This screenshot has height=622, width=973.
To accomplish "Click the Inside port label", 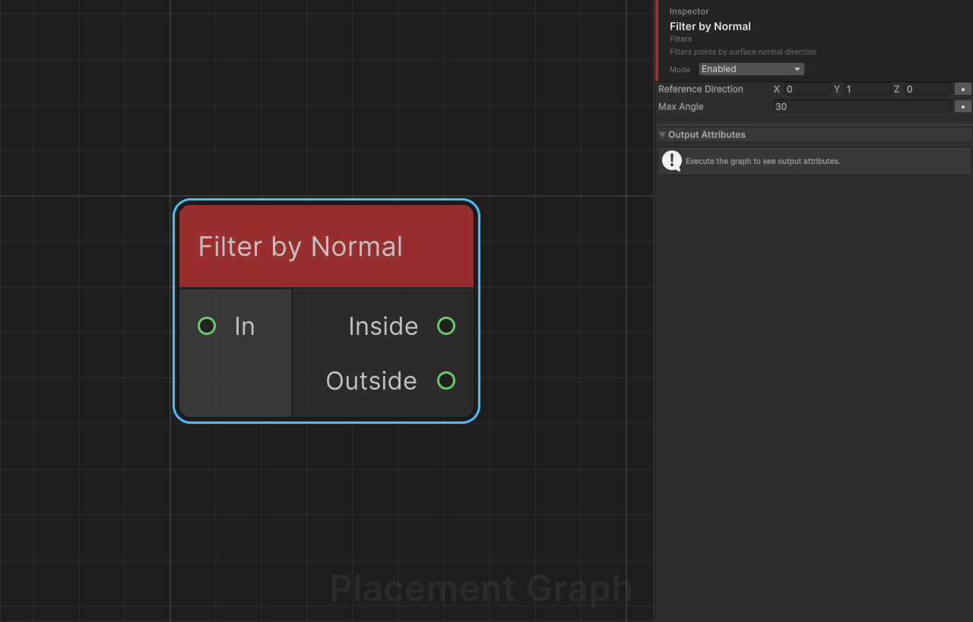I will point(383,326).
